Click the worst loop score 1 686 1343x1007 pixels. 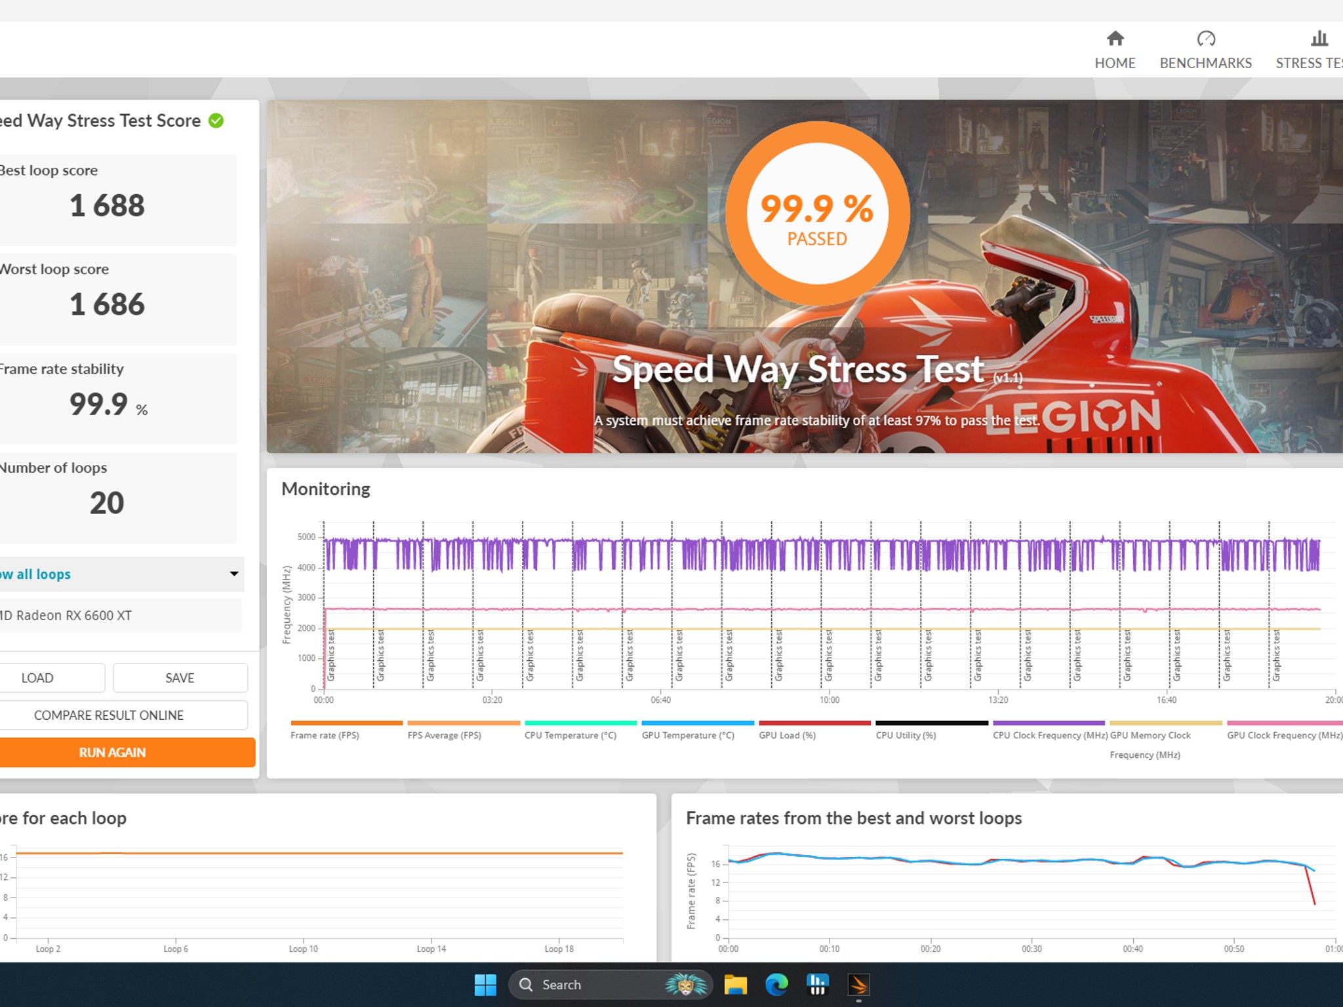107,304
